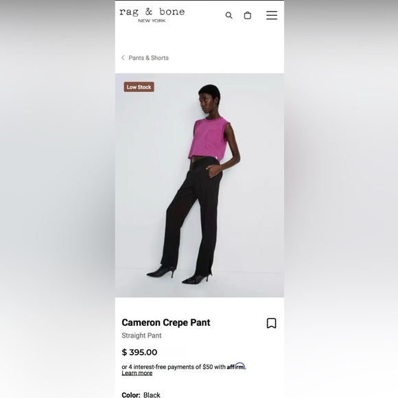Screen dimensions: 398x398
Task: Tap the pink top in the photo
Action: pyautogui.click(x=209, y=139)
